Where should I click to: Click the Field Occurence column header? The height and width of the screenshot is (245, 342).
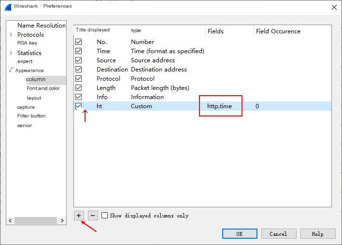click(x=278, y=31)
